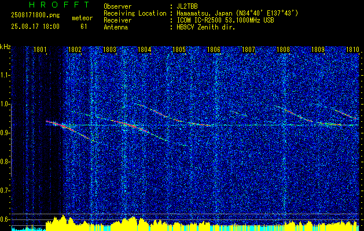The width and height of the screenshot is (364, 231).
Task: Click the 0.9 kHz axis label
Action: [5, 133]
